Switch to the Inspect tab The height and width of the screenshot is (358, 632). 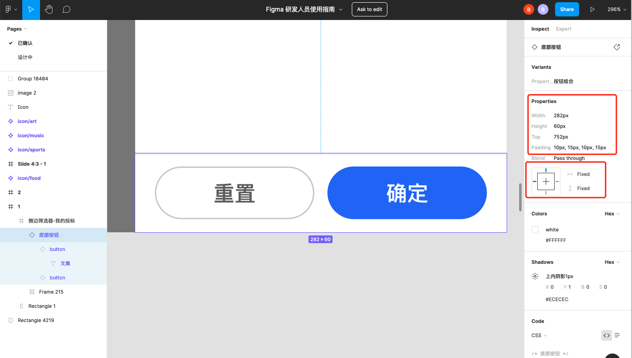540,29
